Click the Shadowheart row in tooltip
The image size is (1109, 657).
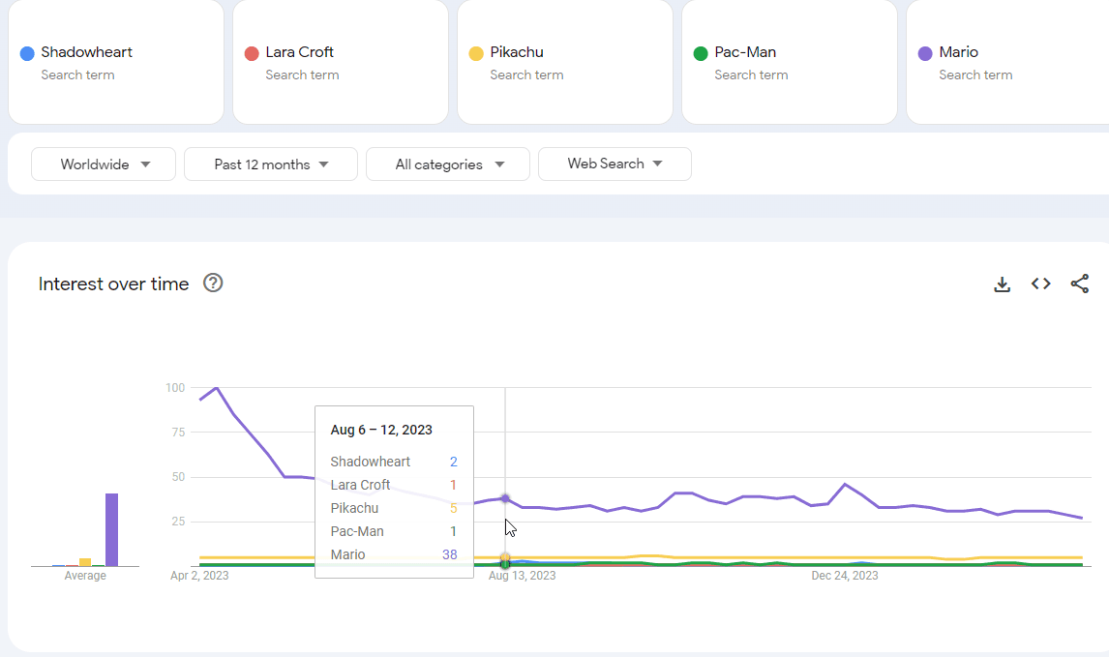coord(394,462)
